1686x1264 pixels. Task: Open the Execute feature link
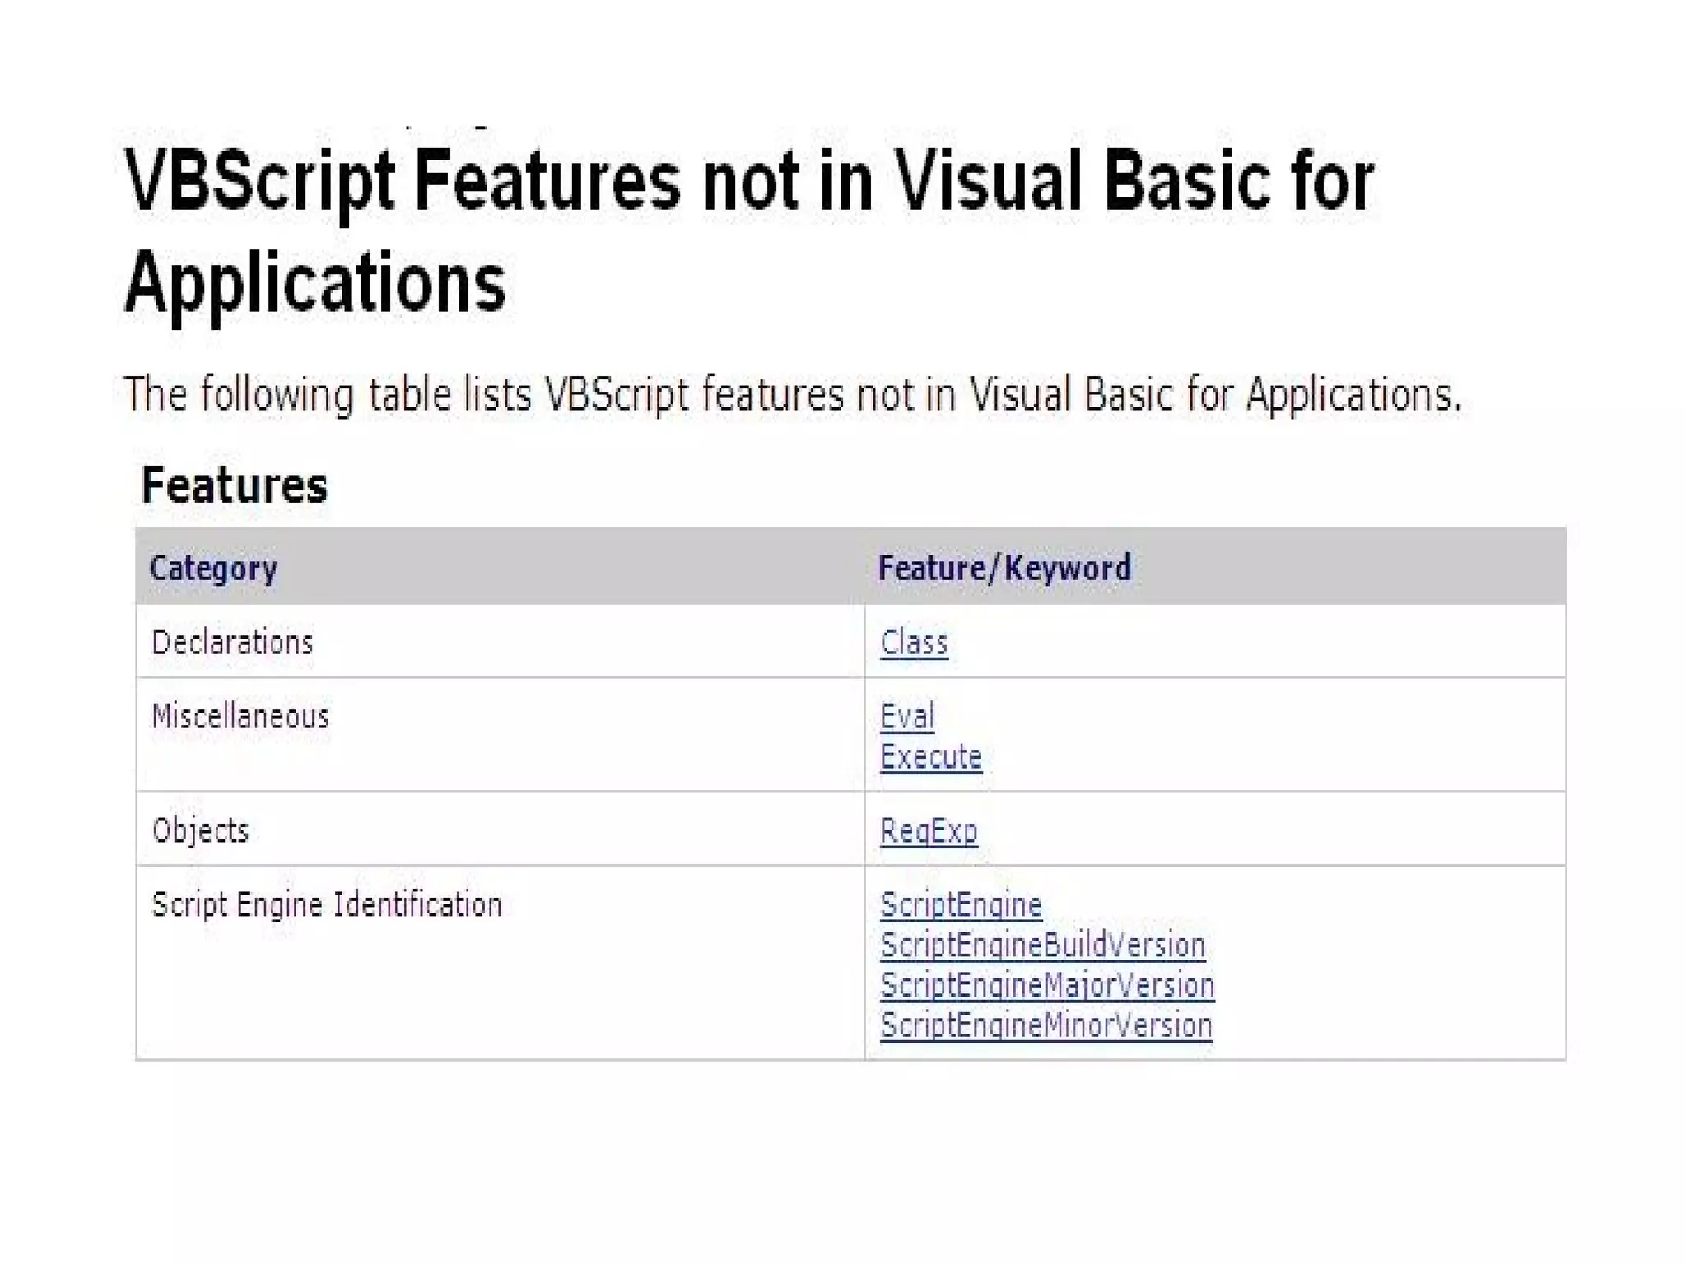(930, 756)
